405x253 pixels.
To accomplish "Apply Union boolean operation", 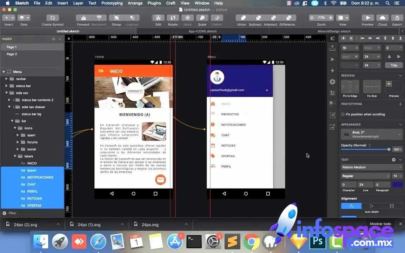I will (243, 18).
